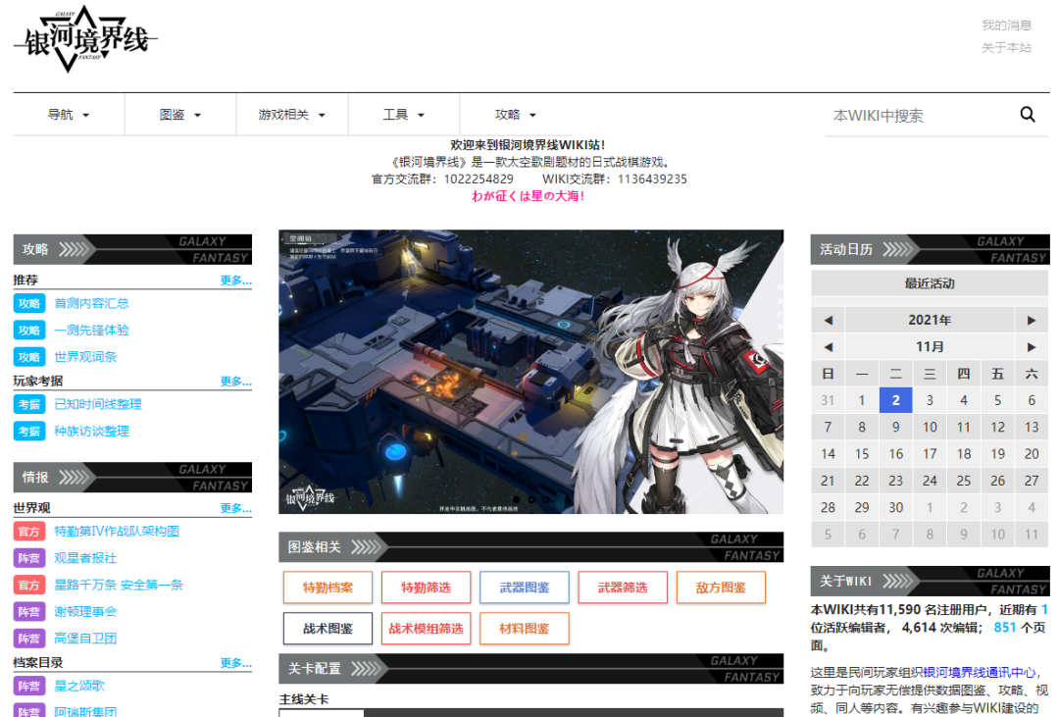
Task: Click 官方 tag beside 特勤第IV作战队架构图
Action: click(x=29, y=532)
